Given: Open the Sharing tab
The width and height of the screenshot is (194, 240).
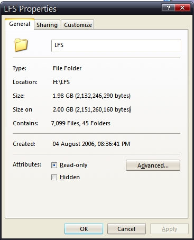Looking at the screenshot, I should (47, 25).
